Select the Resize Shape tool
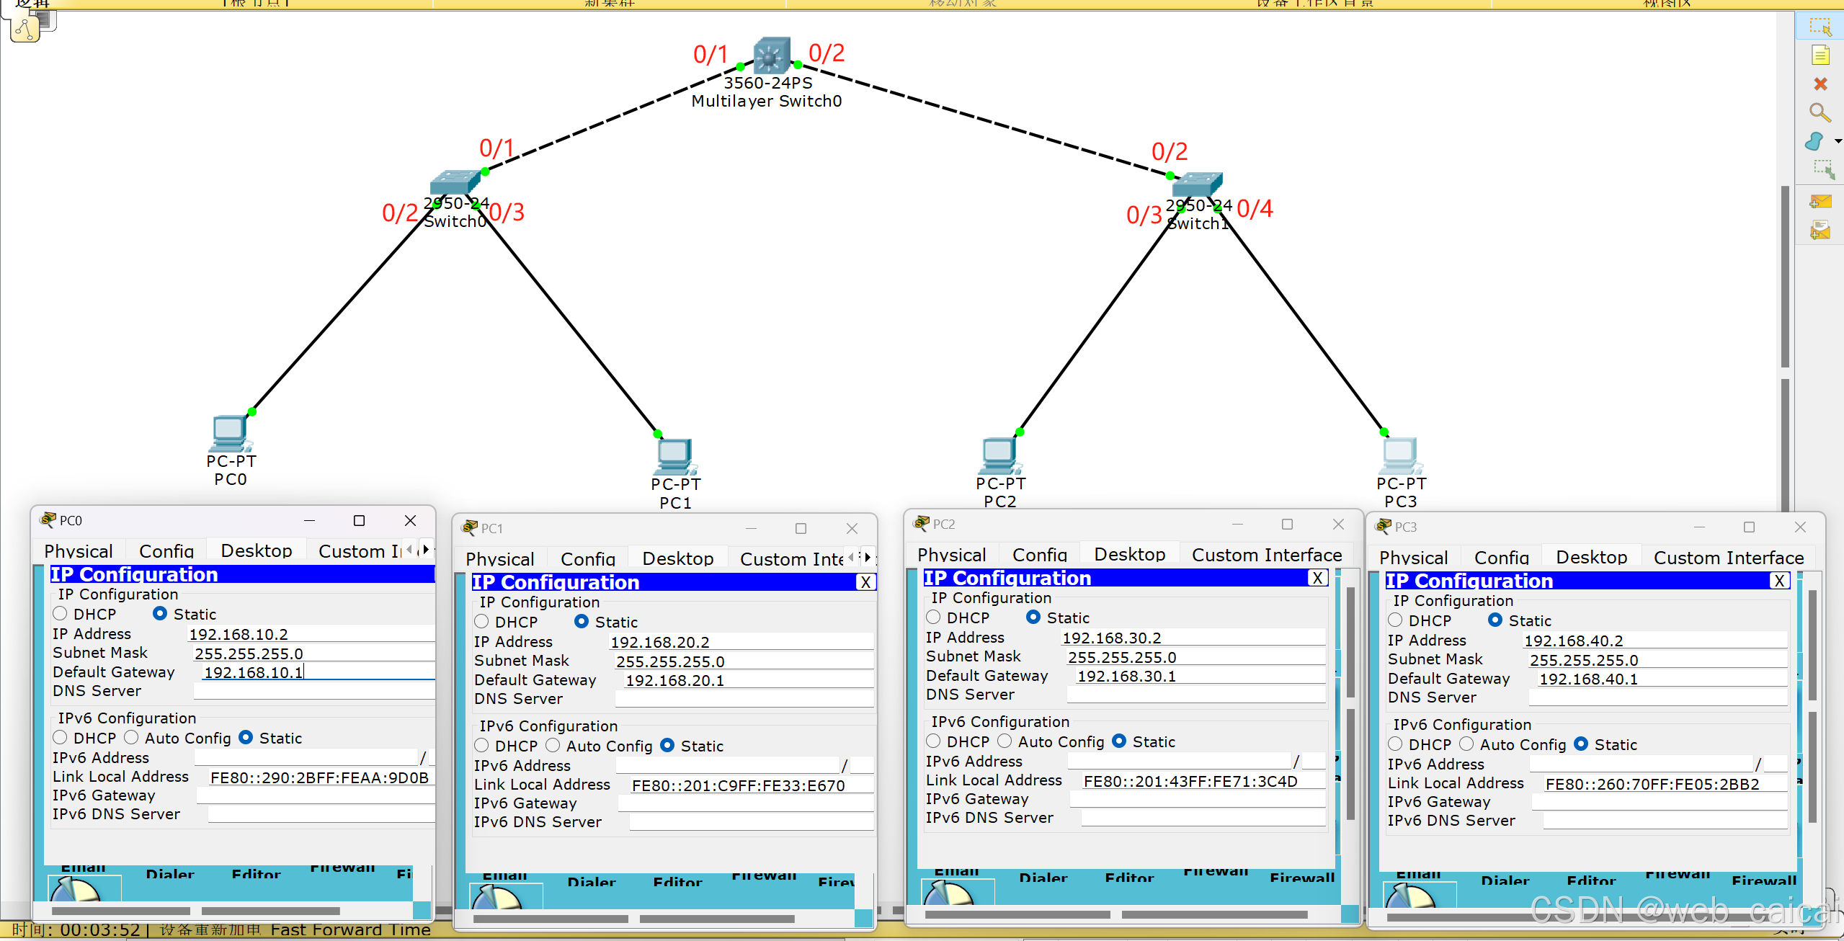This screenshot has height=941, width=1844. point(1822,170)
